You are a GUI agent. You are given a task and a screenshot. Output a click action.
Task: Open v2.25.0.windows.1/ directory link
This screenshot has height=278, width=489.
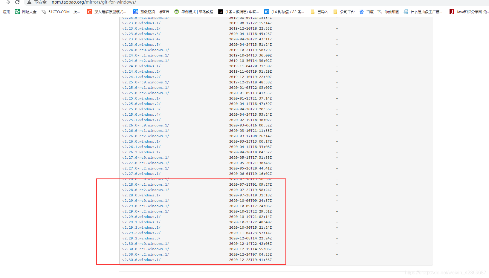[141, 98]
